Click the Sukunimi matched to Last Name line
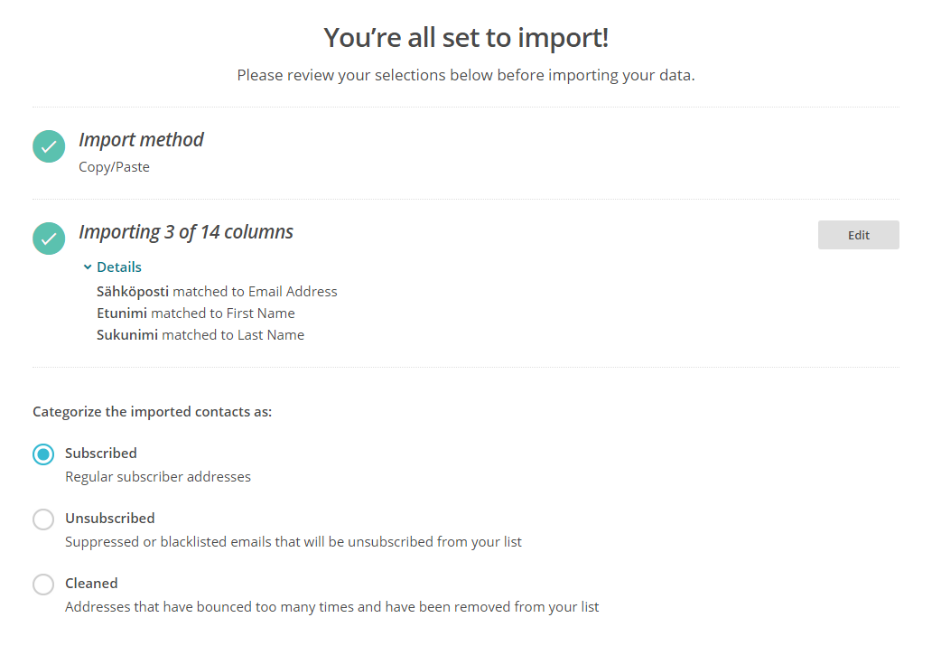 200,335
